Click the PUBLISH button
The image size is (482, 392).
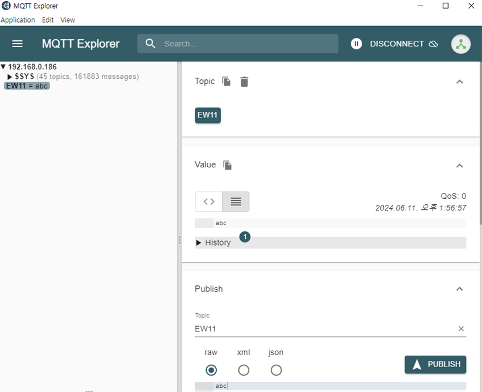coord(435,364)
